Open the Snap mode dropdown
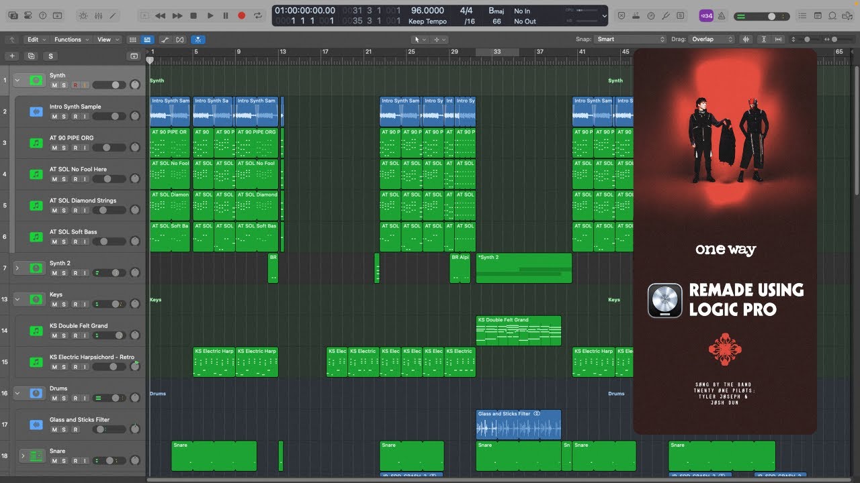This screenshot has width=860, height=483. click(x=630, y=40)
